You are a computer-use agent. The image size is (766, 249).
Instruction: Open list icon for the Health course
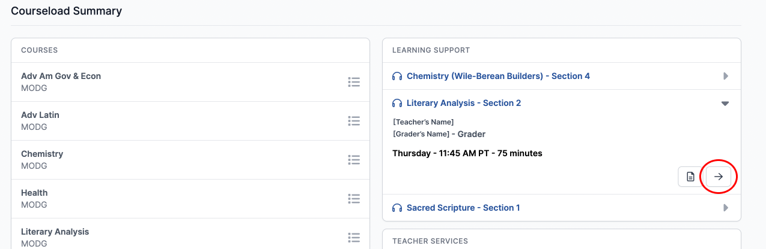click(354, 199)
